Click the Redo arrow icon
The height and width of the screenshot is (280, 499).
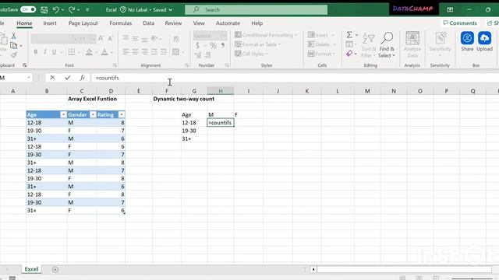pos(72,10)
